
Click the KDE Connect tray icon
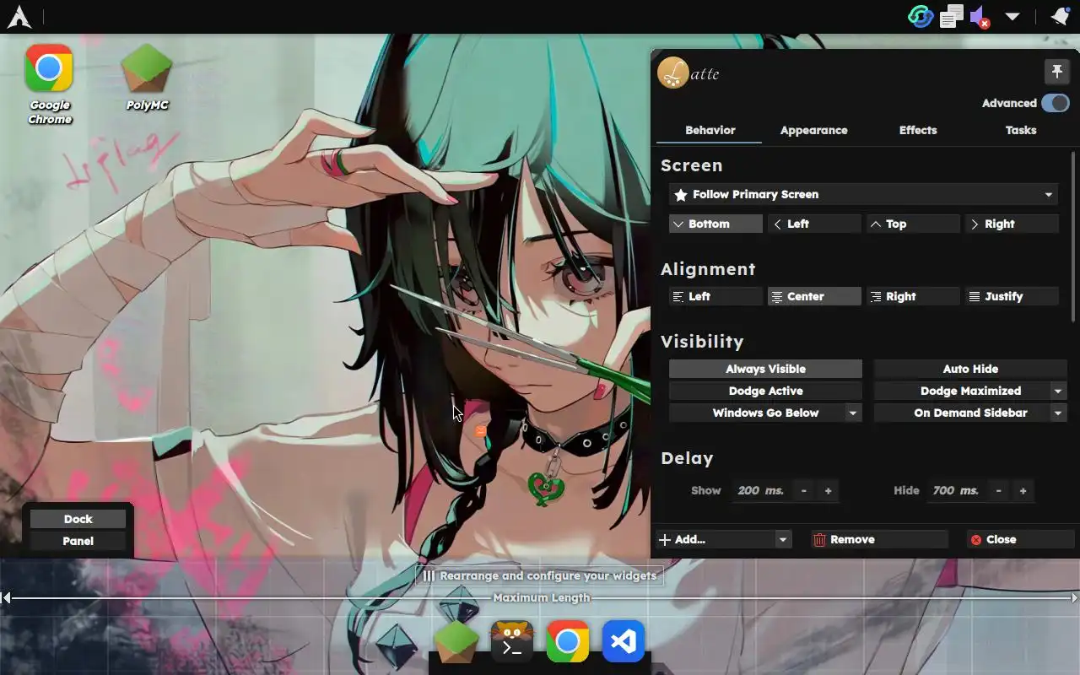(x=921, y=17)
